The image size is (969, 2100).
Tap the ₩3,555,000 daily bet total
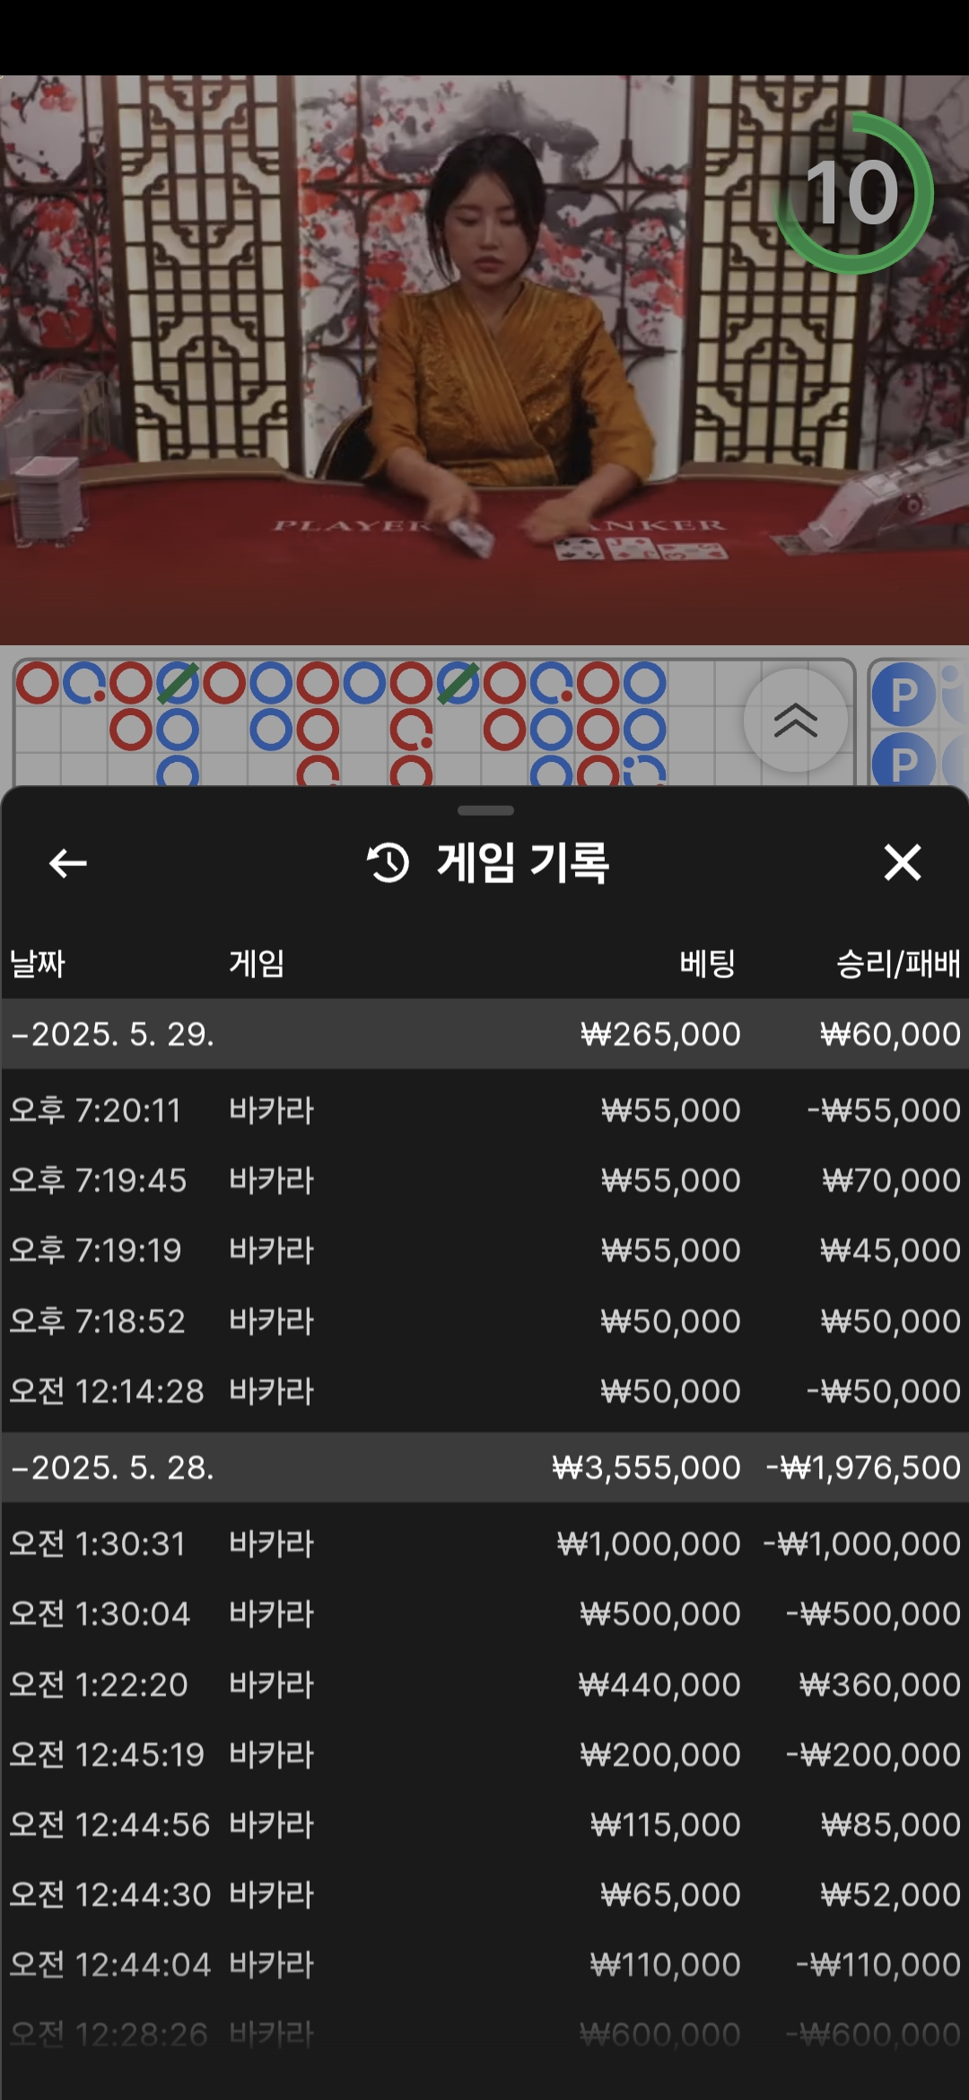point(646,1467)
